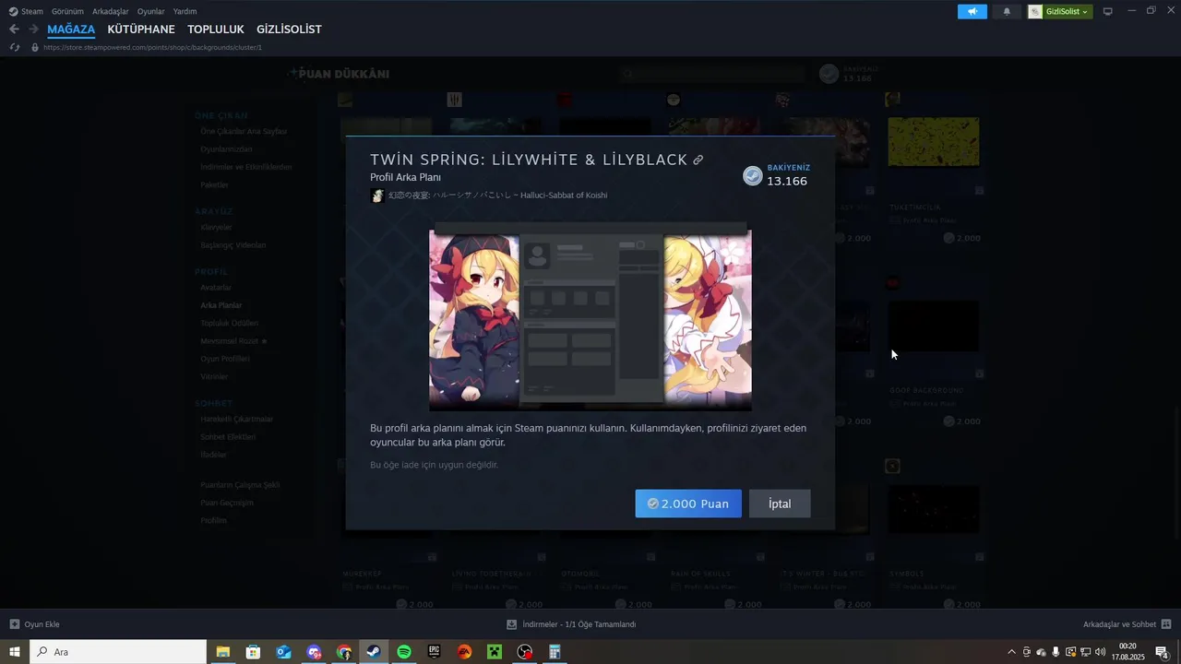Click the taskbar clock showing 00:20
Viewport: 1181px width, 664px height.
click(1127, 652)
